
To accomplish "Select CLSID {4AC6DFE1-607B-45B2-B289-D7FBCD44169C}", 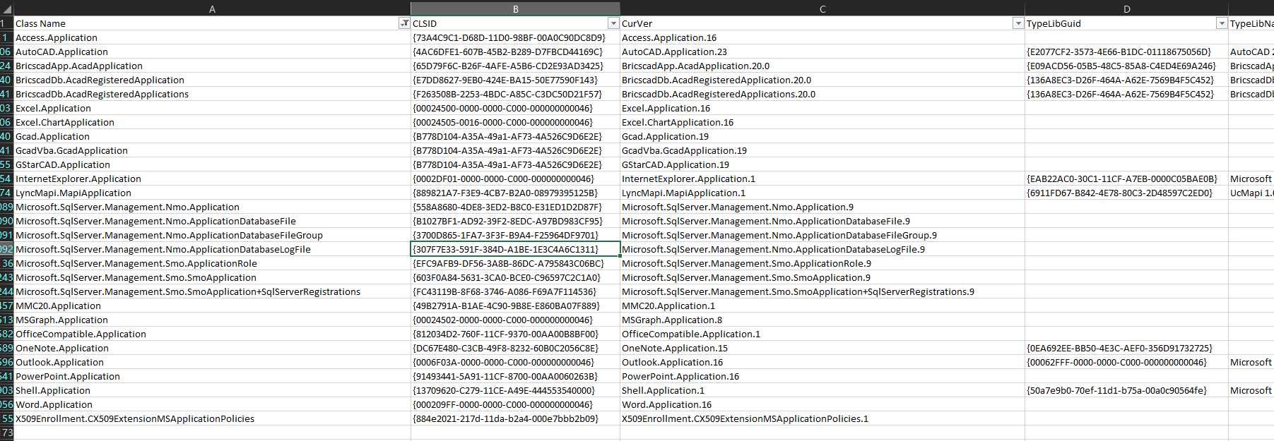I will [x=515, y=52].
